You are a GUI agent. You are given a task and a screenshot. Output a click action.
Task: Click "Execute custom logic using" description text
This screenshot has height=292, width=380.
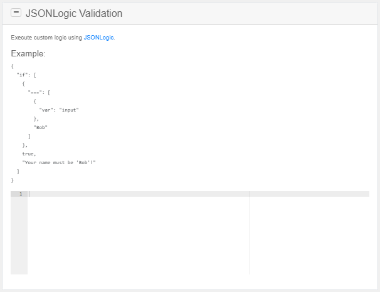coord(46,38)
